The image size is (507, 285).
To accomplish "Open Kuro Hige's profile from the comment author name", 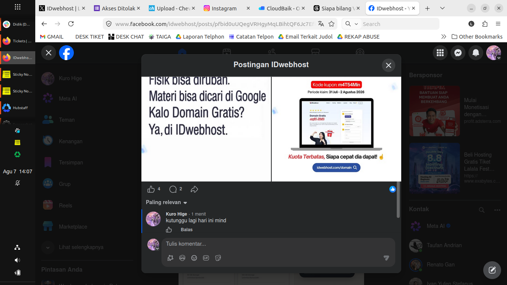I will click(x=176, y=214).
